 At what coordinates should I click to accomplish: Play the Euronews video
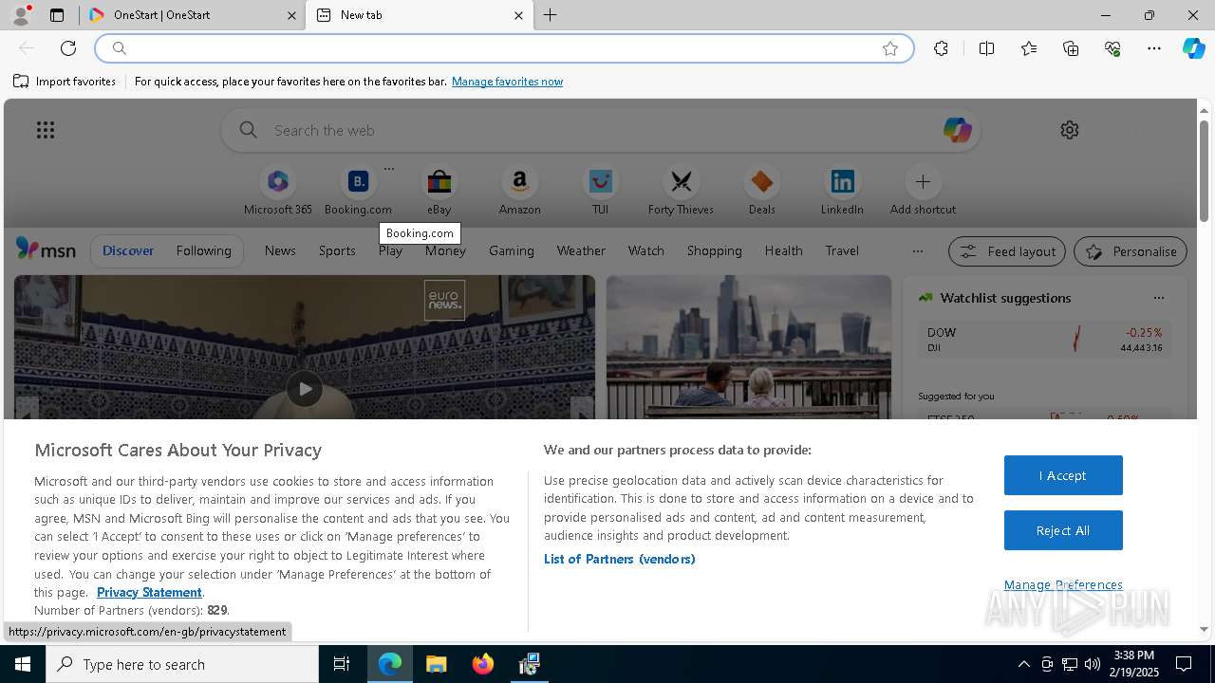[x=305, y=389]
